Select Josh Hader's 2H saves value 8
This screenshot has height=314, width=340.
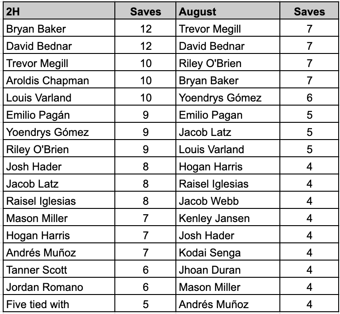coord(145,166)
